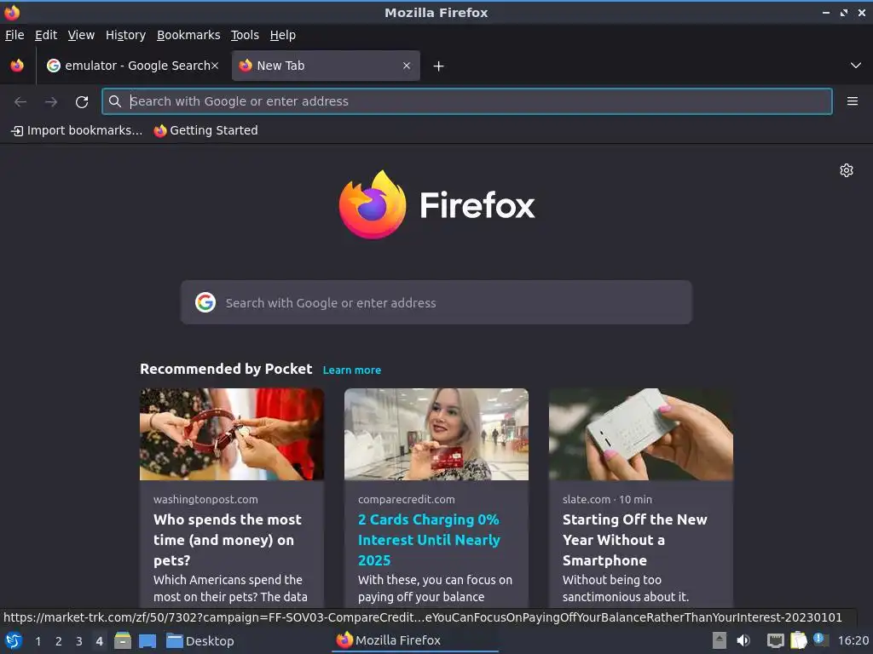Screen dimensions: 873x654
Task: Open the View menu
Action: pos(81,35)
